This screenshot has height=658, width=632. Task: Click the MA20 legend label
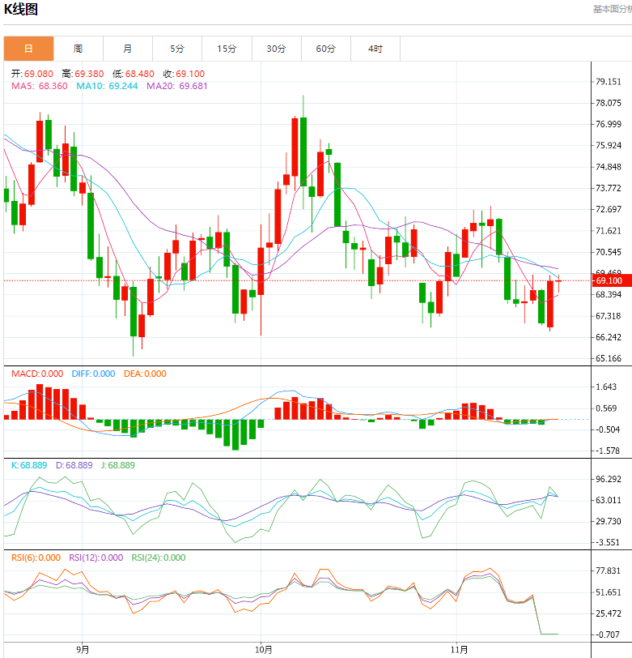pos(178,85)
